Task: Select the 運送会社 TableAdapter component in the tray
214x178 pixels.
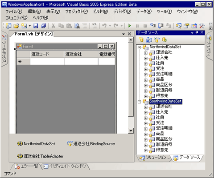Action: click(x=40, y=156)
